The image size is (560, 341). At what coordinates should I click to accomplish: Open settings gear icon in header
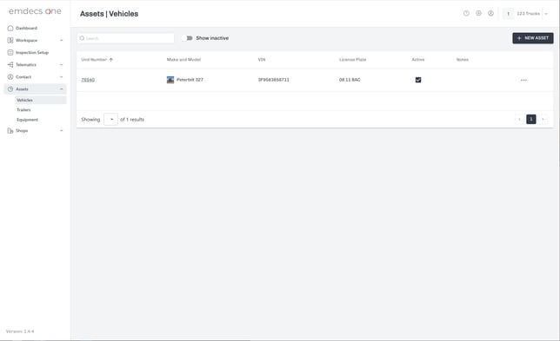[x=478, y=13]
